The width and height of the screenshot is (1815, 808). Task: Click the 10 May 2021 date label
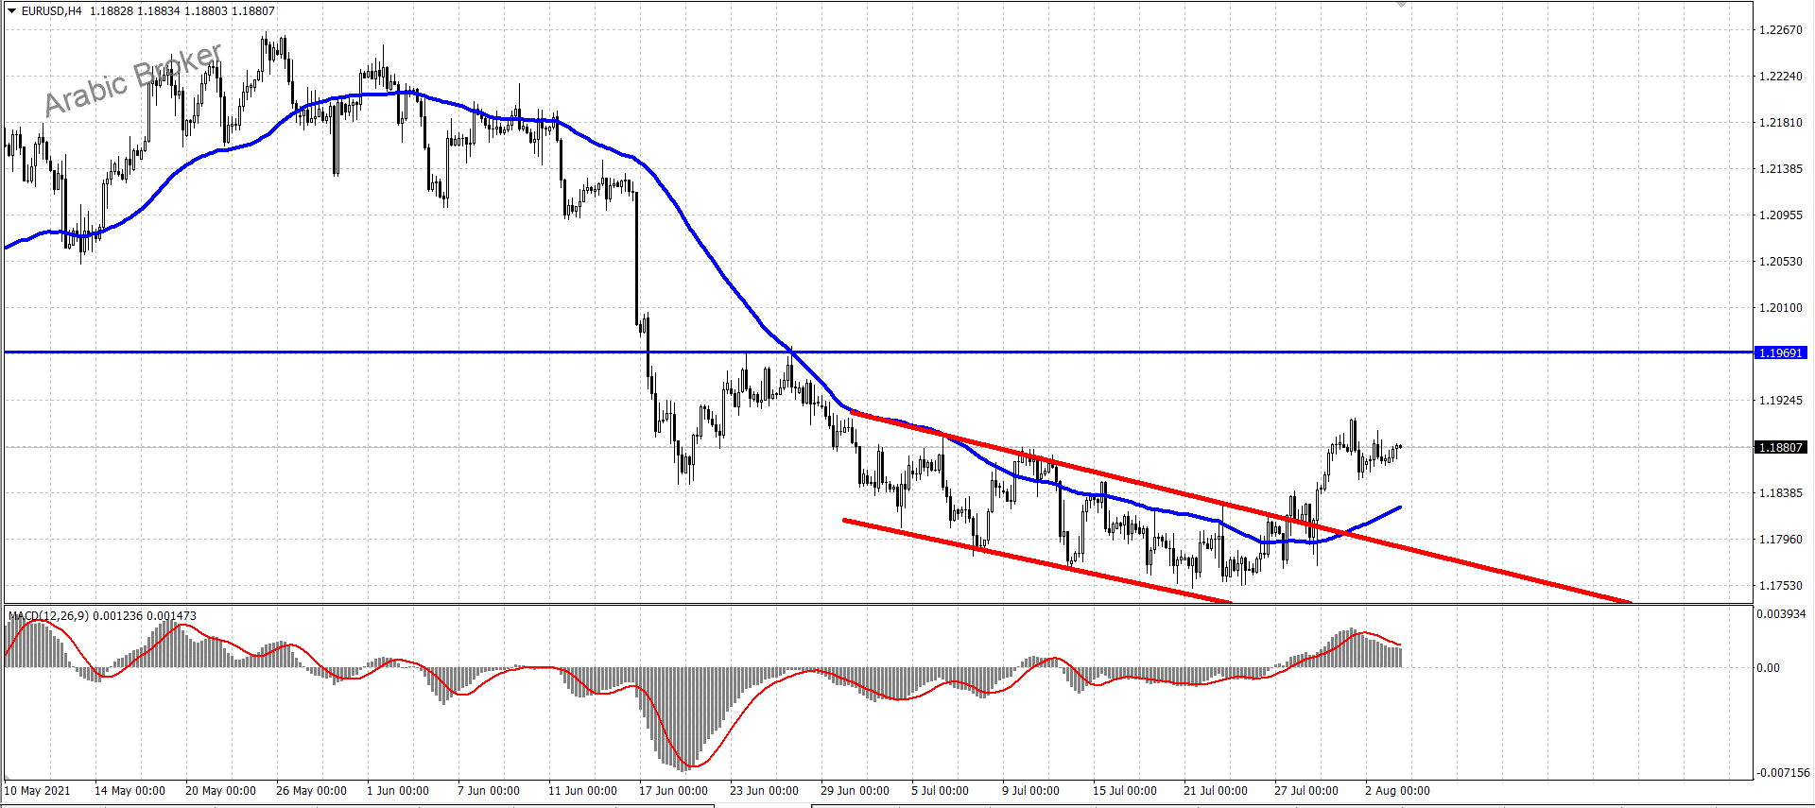point(38,791)
